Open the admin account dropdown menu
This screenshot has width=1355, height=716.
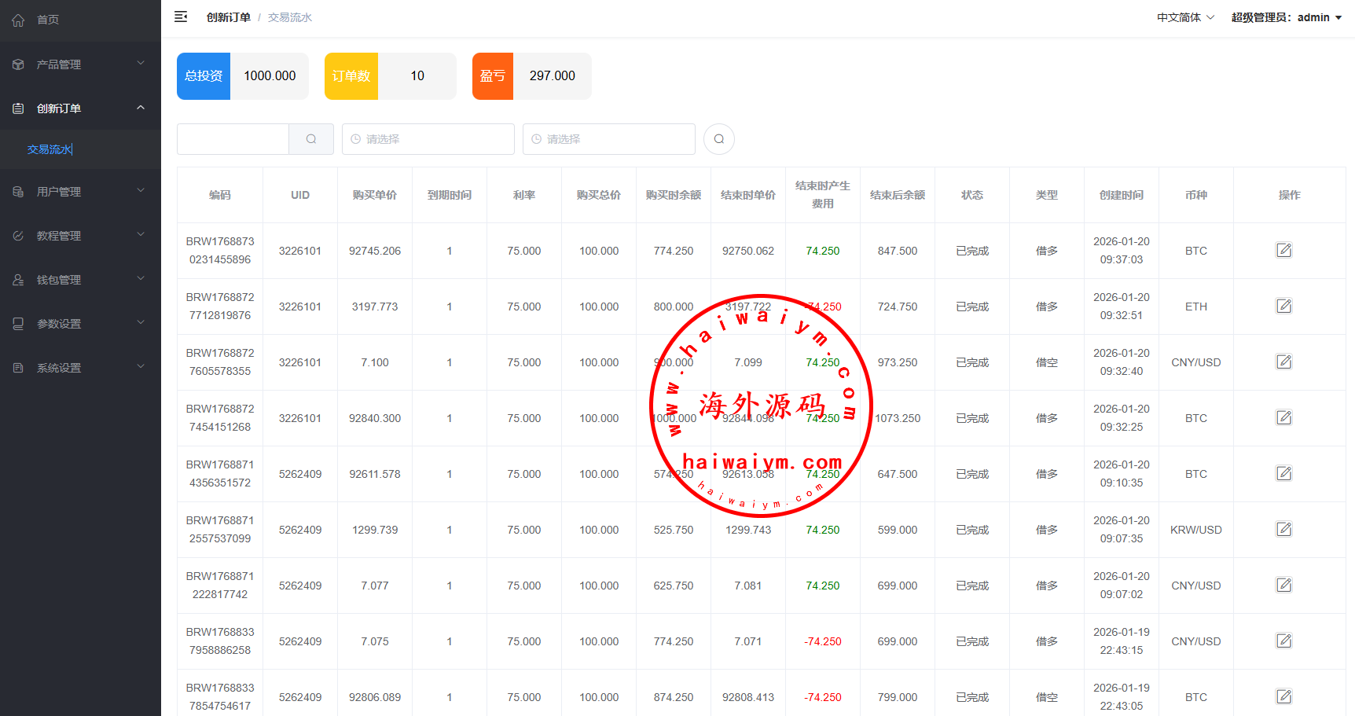1286,17
